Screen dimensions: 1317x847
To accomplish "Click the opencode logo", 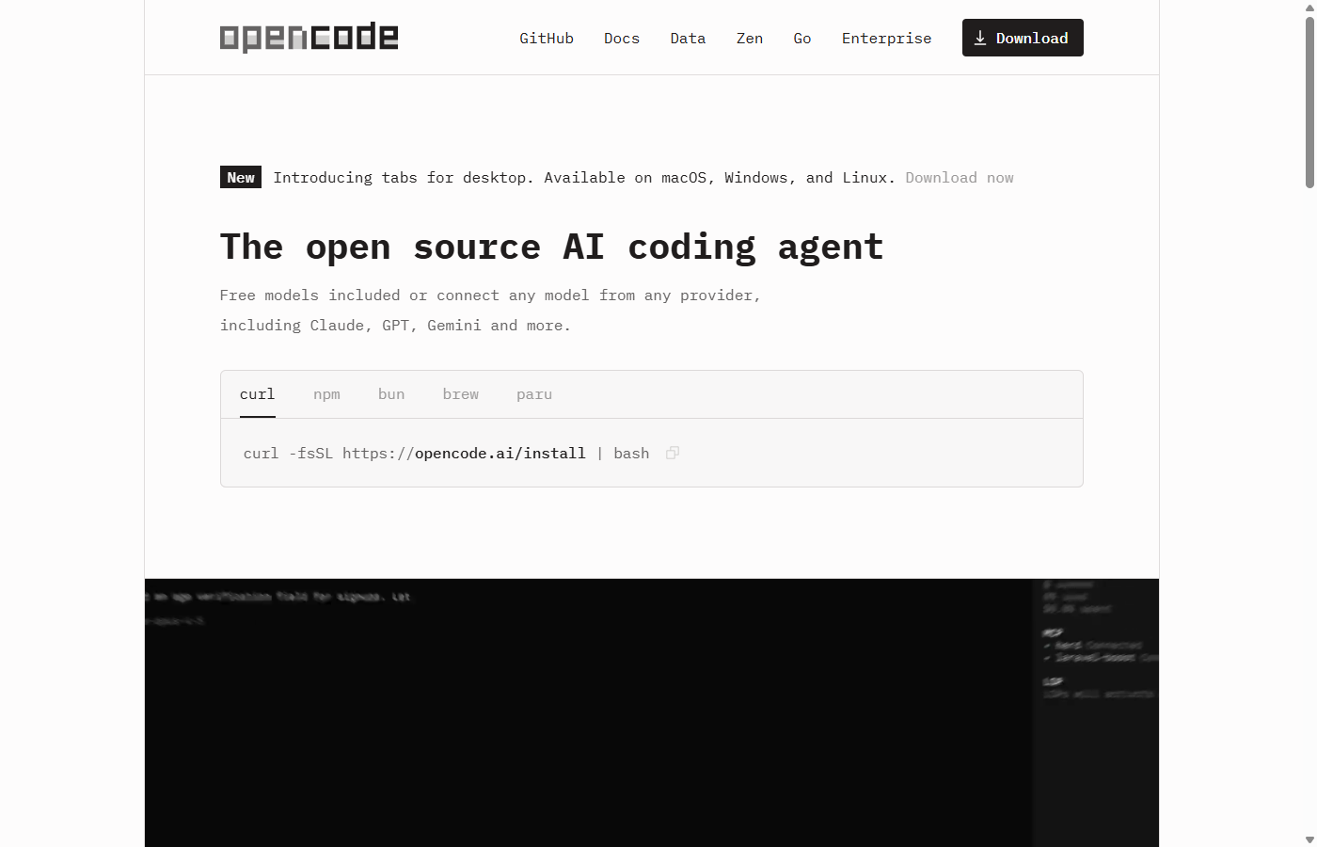I will [309, 38].
